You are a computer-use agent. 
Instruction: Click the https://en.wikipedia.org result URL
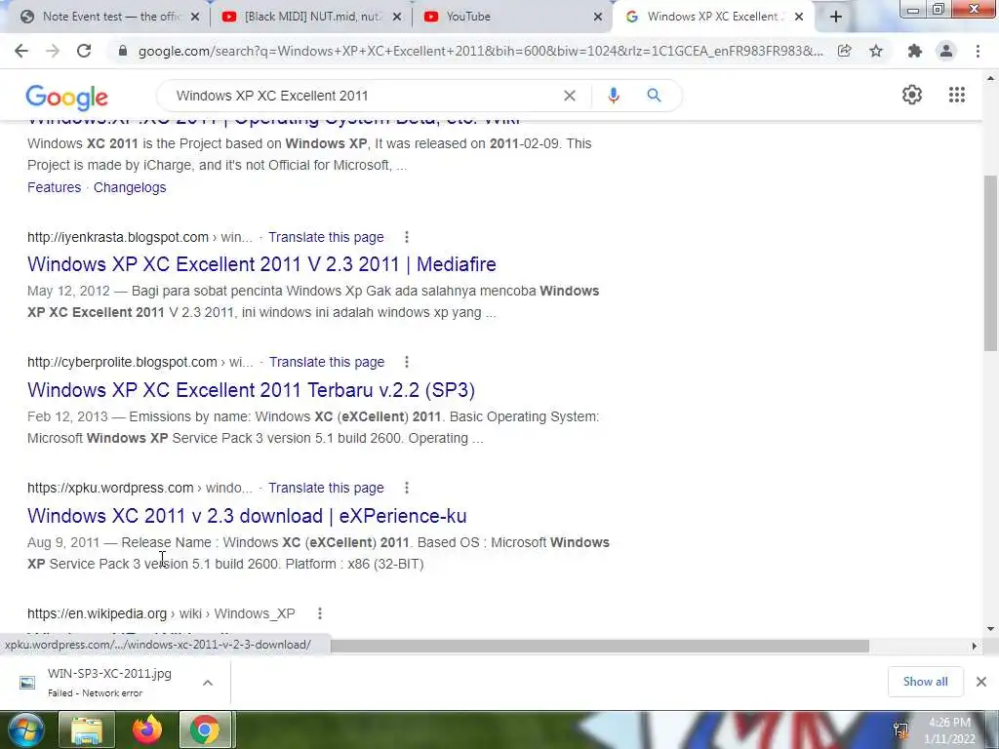97,613
